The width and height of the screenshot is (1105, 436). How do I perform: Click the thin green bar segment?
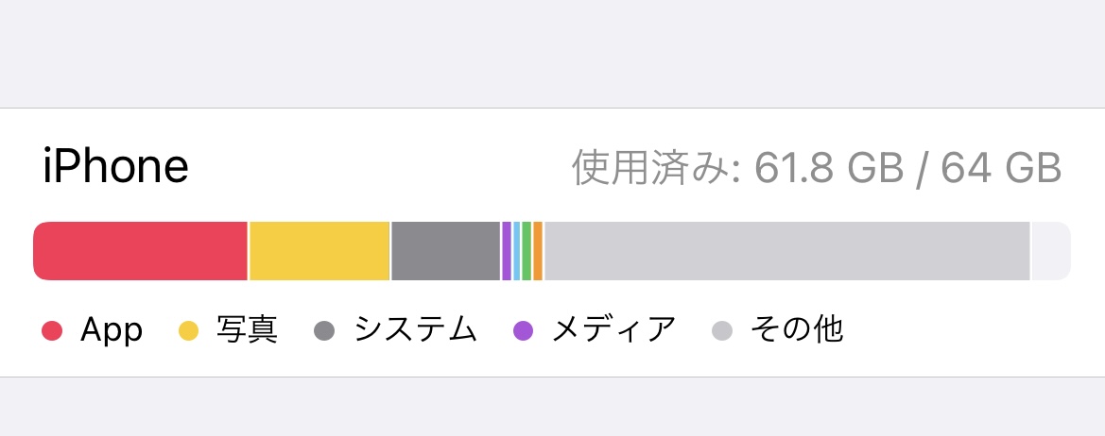(527, 251)
